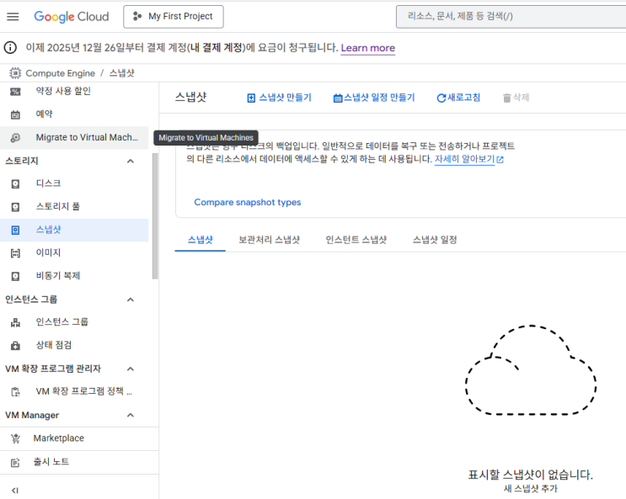
Task: Click the 인스턴스 그룹 item icon
Action: [15, 322]
